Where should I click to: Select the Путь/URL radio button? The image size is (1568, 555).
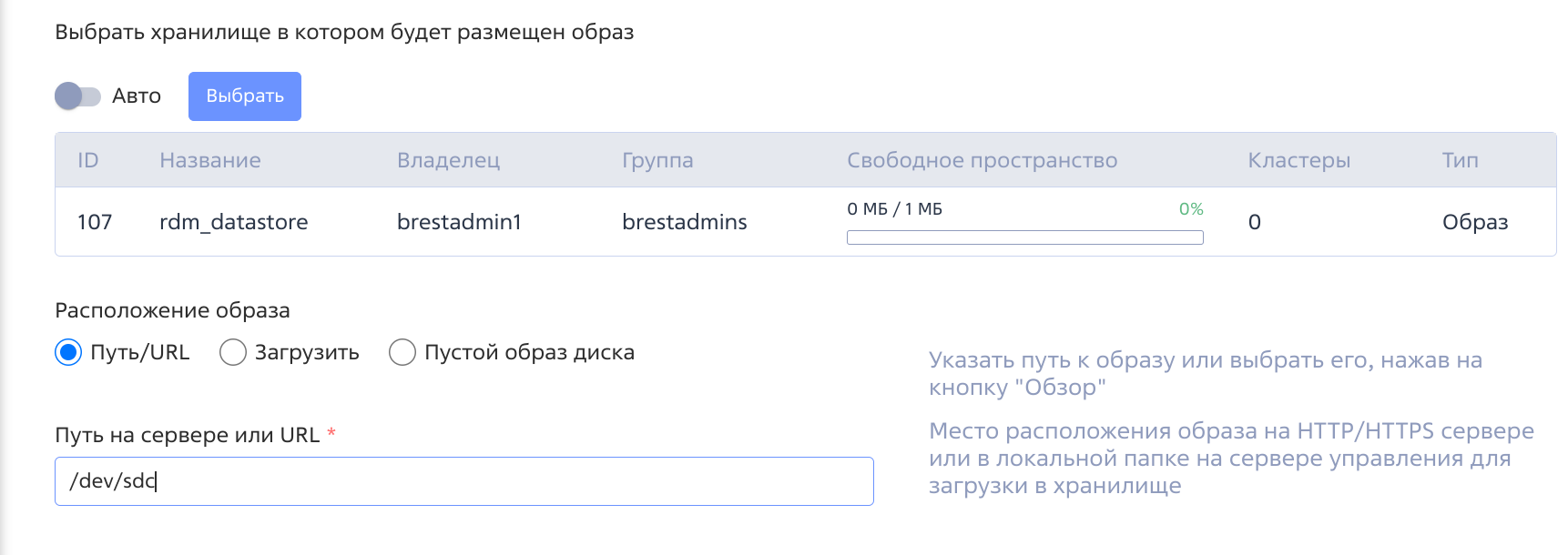tap(68, 352)
